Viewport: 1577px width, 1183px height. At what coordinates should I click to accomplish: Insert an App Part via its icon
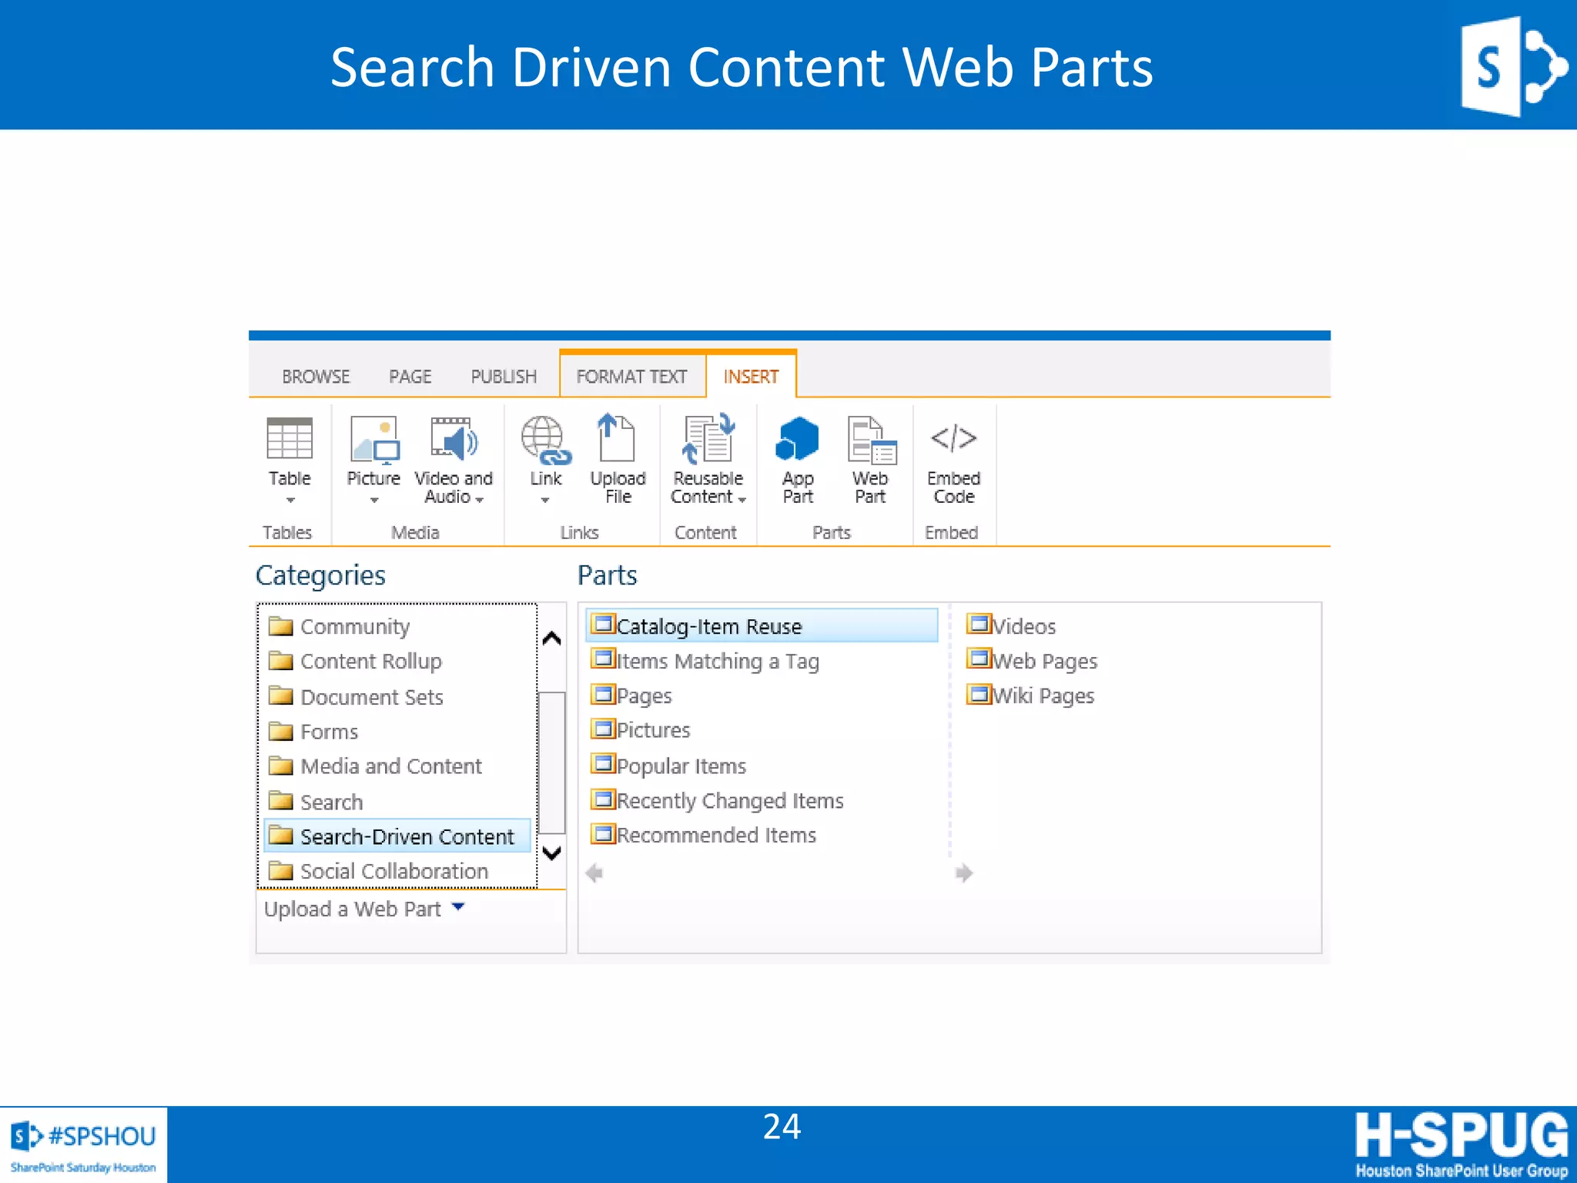[797, 438]
